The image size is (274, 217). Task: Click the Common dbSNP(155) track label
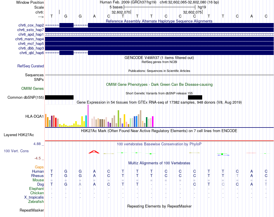tap(26, 97)
